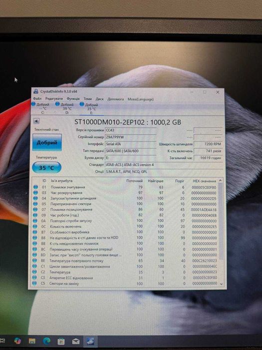Click the status icon for attribute C2 Температура
The height and width of the screenshot is (350, 262).
click(x=34, y=272)
